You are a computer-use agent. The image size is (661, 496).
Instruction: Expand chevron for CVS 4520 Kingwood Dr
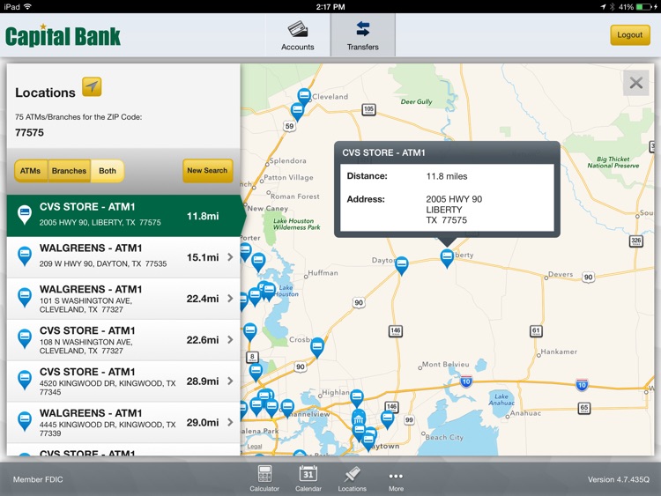[230, 381]
